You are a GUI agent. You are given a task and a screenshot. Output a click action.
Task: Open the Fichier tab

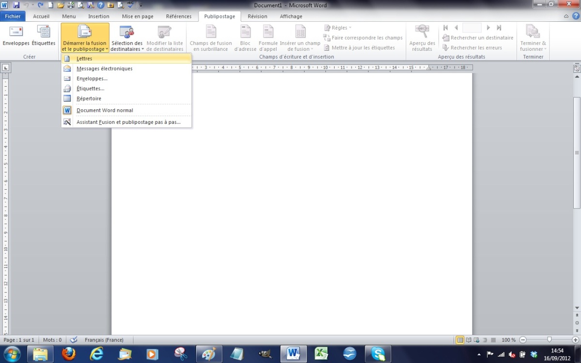coord(13,16)
